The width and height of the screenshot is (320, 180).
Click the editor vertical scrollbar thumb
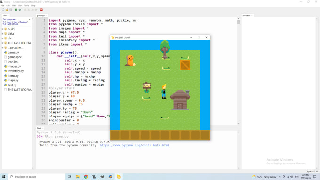pos(239,22)
